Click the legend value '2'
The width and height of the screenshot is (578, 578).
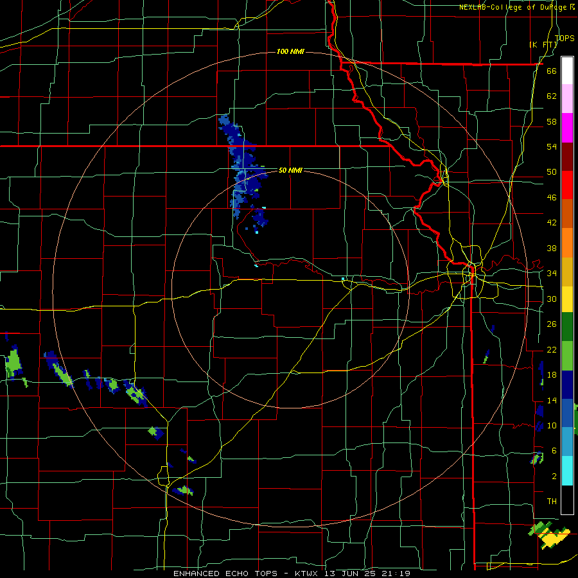click(x=554, y=476)
